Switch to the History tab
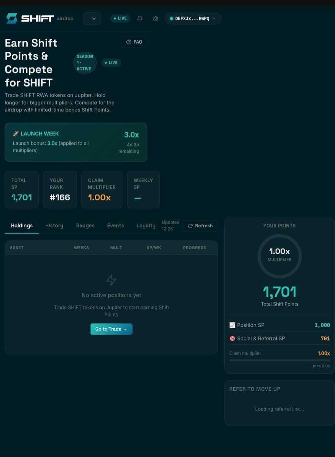Screen dimensions: 335x457 coord(54,225)
